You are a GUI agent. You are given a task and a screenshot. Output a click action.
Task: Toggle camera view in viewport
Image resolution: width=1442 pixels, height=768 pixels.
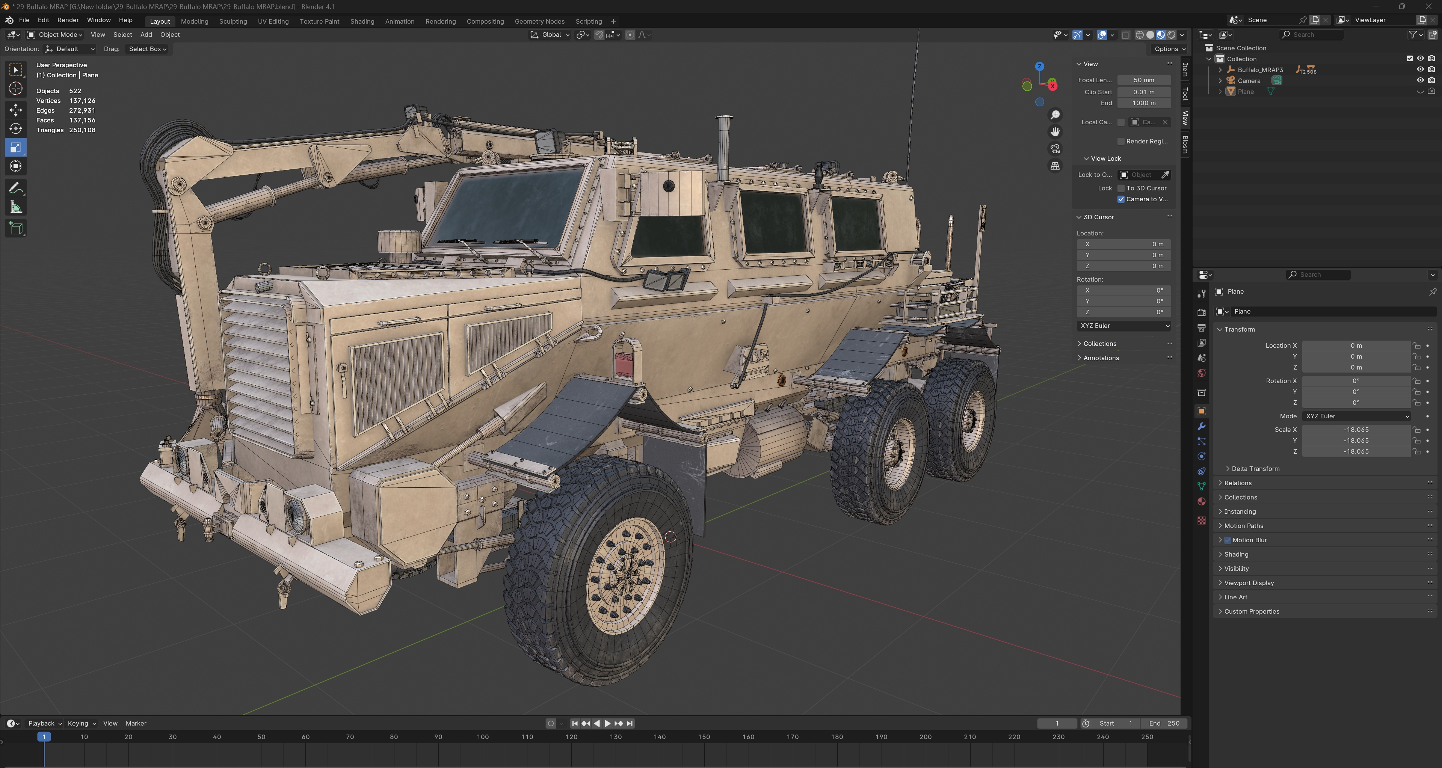click(x=1055, y=149)
